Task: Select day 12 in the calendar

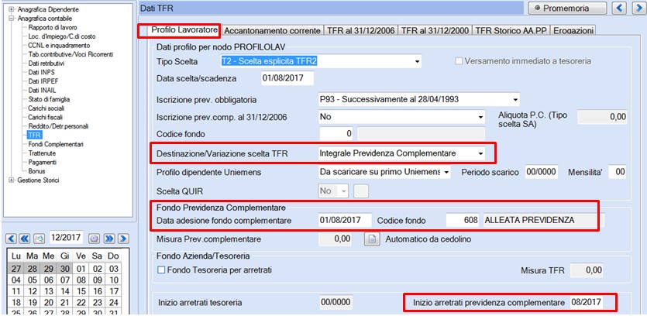Action: (x=33, y=291)
